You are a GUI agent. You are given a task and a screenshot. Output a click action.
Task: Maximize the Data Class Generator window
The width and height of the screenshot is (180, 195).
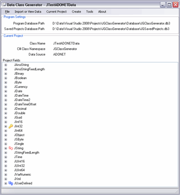pos(169,4)
